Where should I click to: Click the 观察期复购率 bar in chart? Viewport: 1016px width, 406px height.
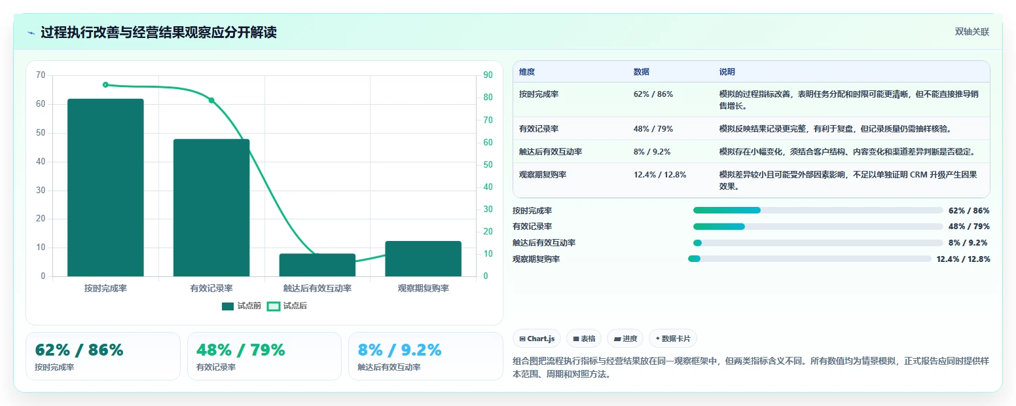tap(424, 259)
